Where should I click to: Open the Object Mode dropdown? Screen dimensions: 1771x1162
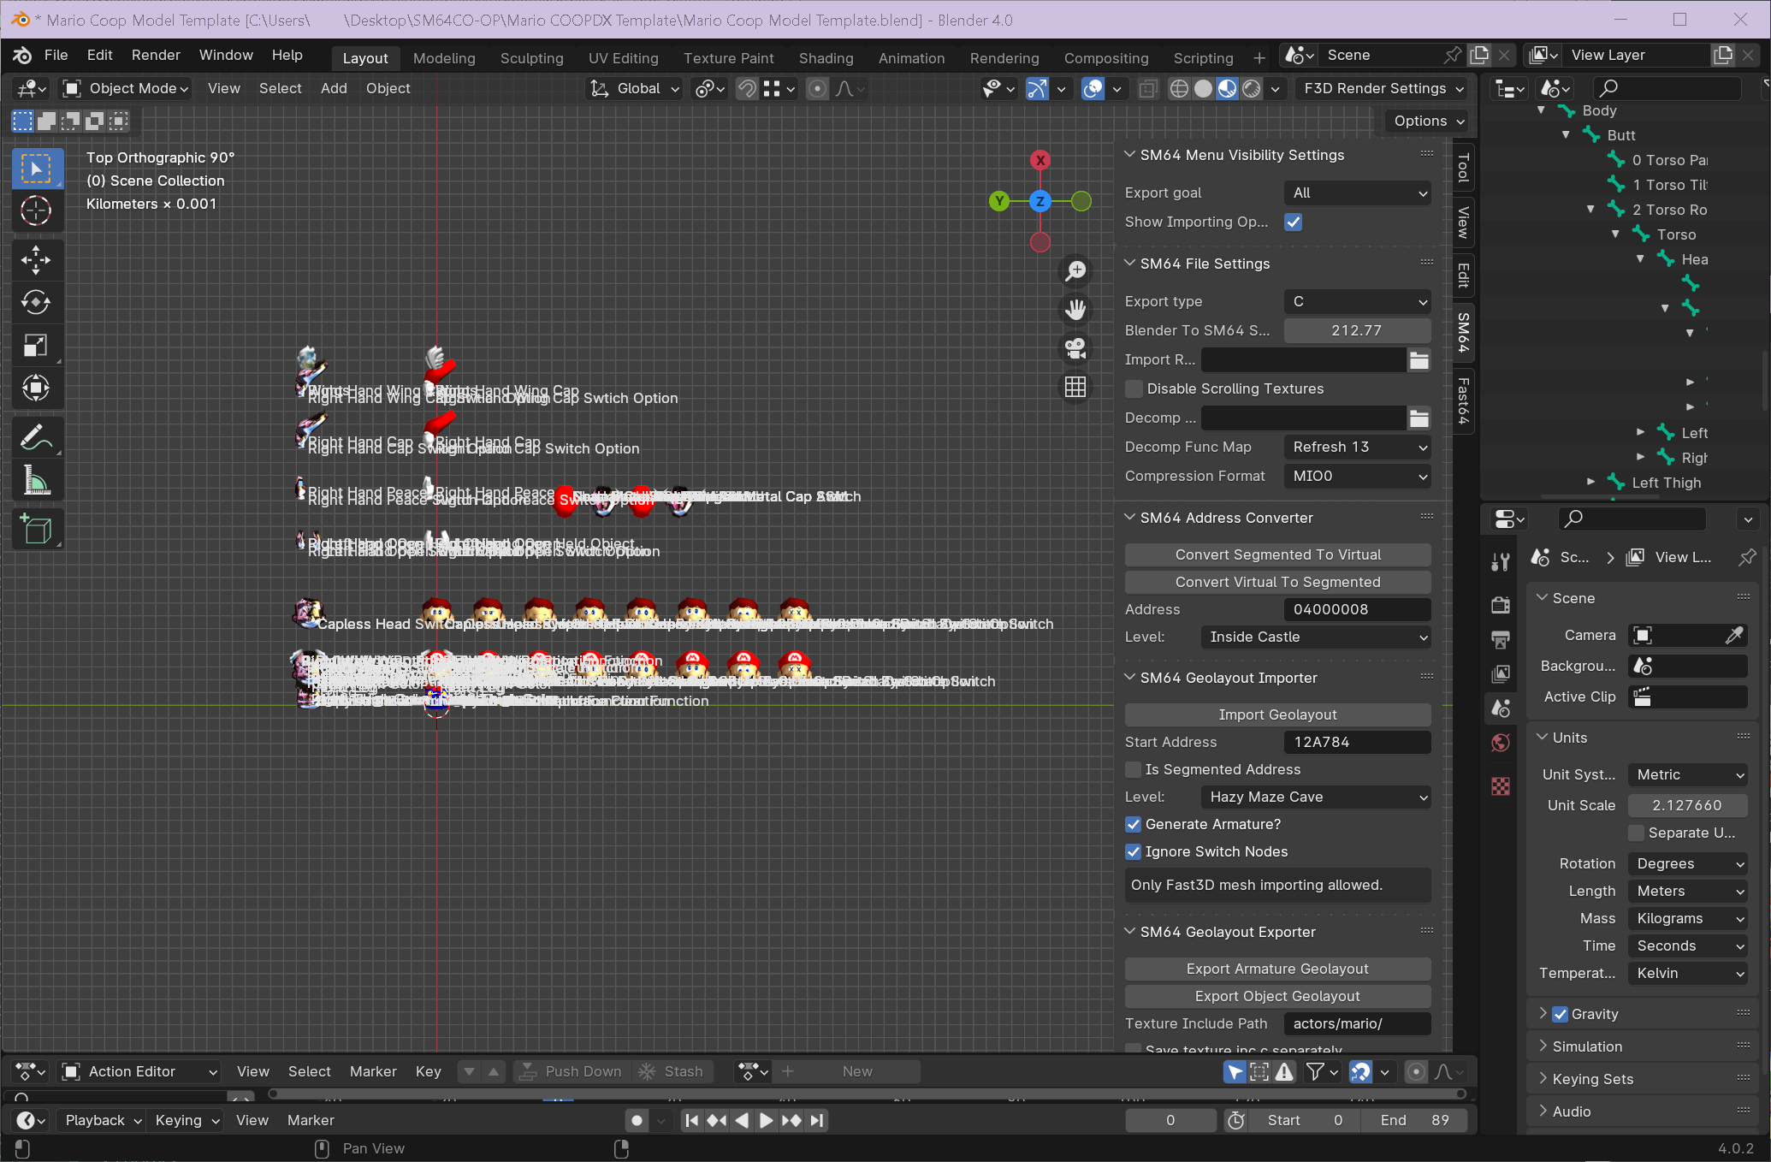(126, 89)
